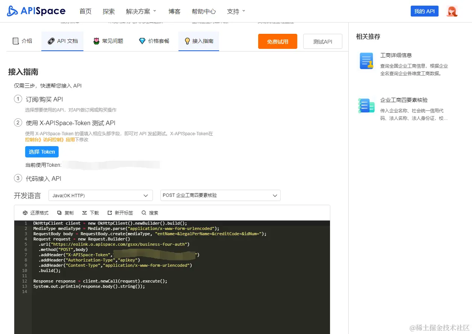This screenshot has height=334, width=472.
Task: Click the 测试API button
Action: (x=323, y=41)
